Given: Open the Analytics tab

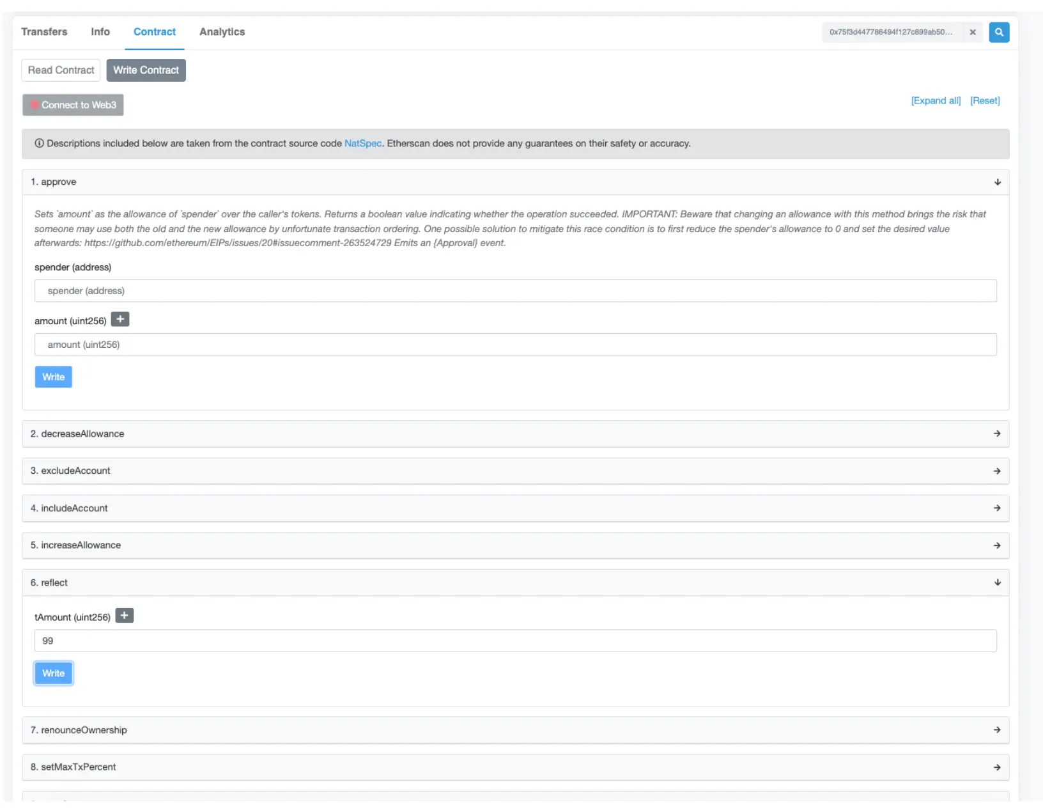Looking at the screenshot, I should click(x=222, y=32).
